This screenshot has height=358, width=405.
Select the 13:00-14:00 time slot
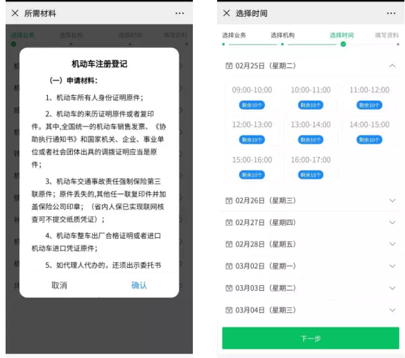(x=310, y=131)
